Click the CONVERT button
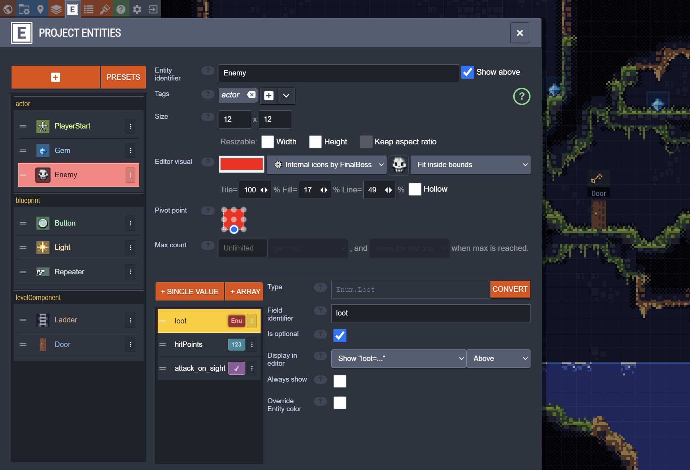Image resolution: width=690 pixels, height=470 pixels. [510, 290]
